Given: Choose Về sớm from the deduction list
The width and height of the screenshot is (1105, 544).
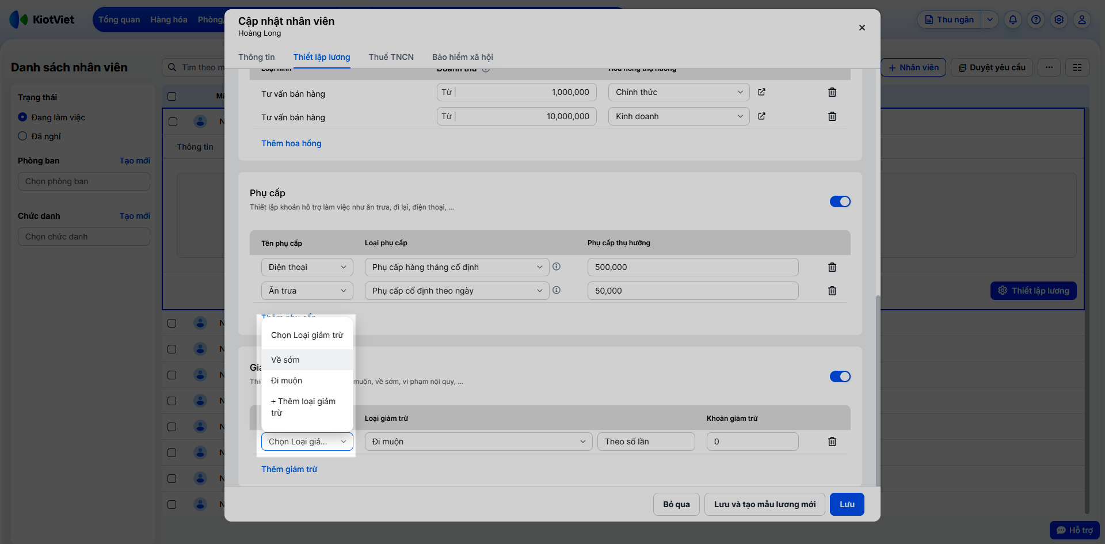Looking at the screenshot, I should [x=307, y=360].
